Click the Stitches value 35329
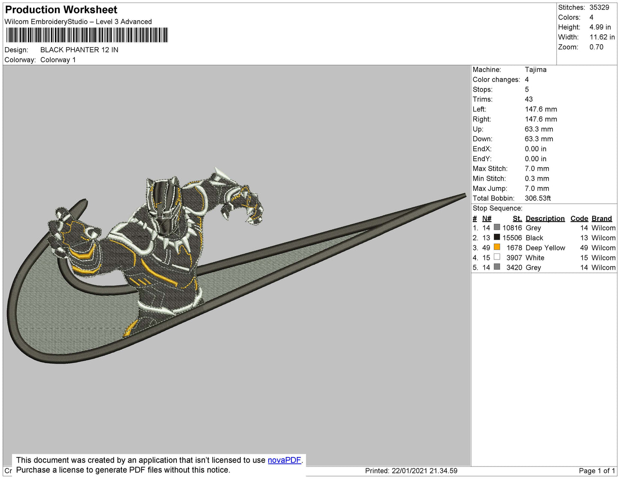Screen dimensions: 620x479 [599, 7]
